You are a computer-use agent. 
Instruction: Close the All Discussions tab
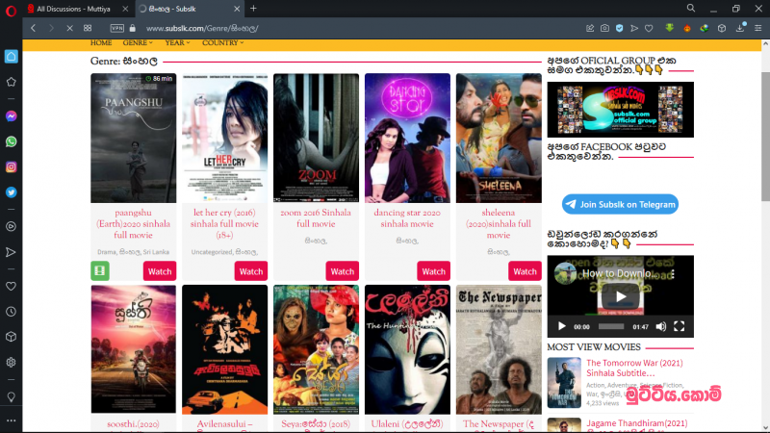pos(125,9)
